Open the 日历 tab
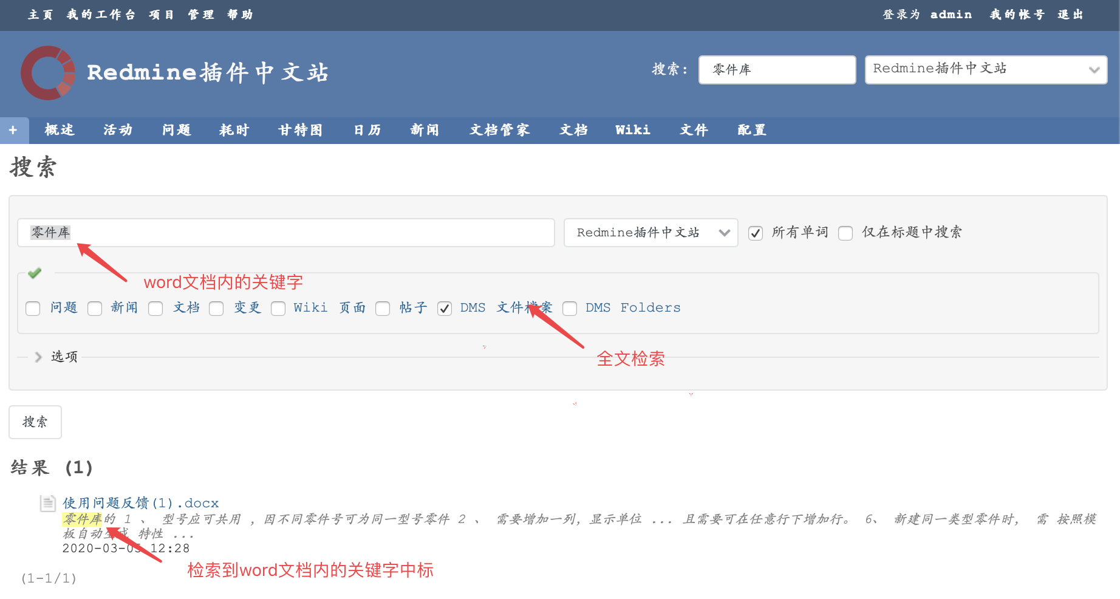 [x=367, y=130]
